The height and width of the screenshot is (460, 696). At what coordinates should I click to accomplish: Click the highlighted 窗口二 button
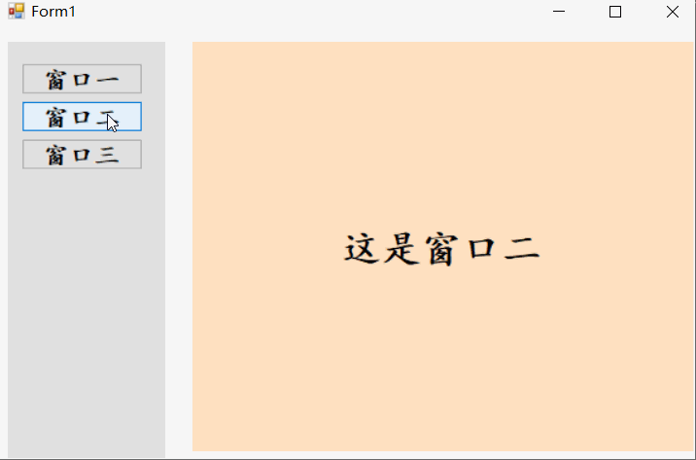coord(82,117)
